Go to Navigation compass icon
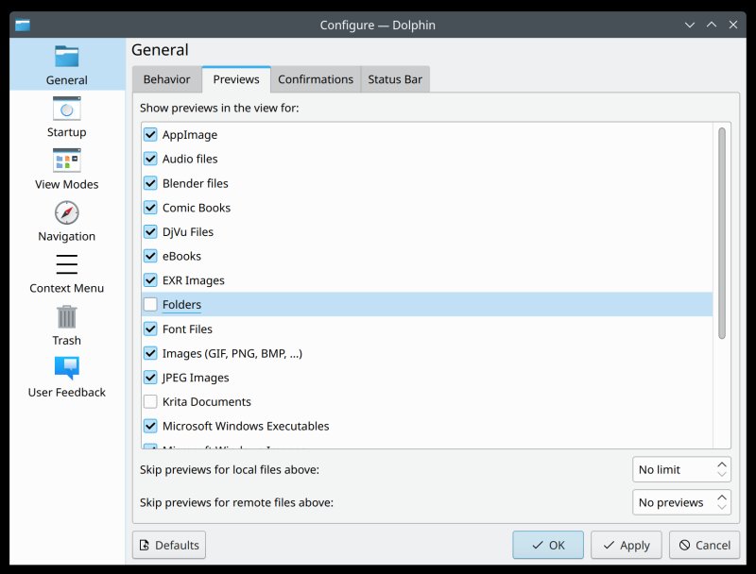Screen dimensions: 756x574 click(66, 213)
